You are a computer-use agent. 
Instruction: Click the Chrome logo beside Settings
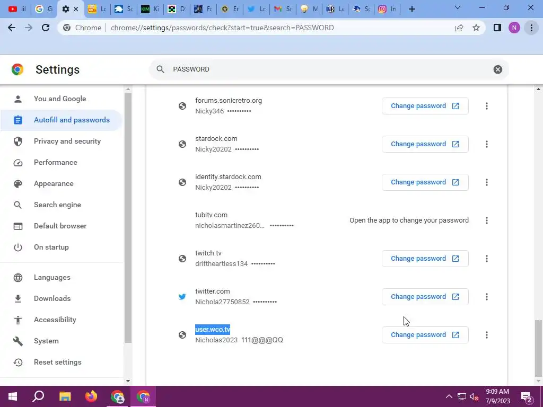(17, 69)
